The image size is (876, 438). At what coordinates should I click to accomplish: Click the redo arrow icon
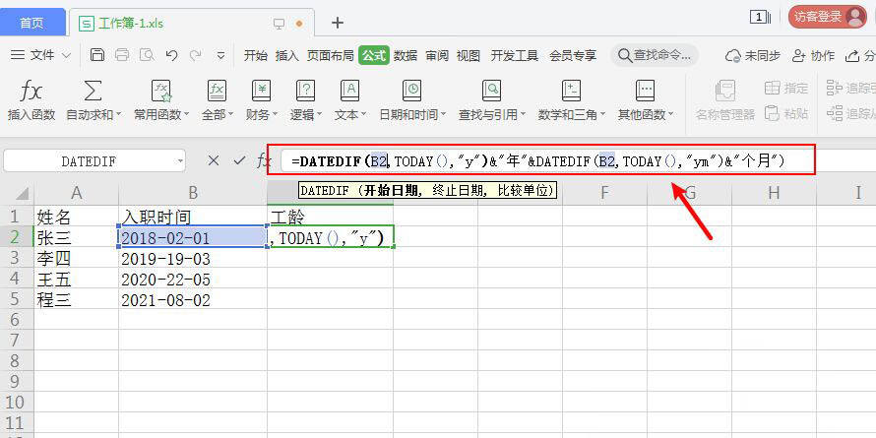tap(195, 55)
